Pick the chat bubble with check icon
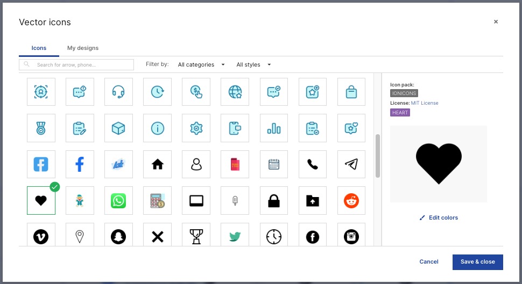 [274, 92]
